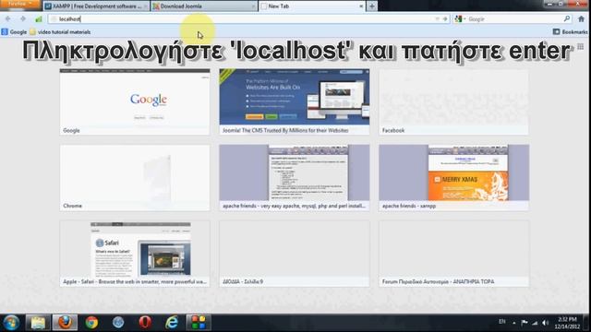Click the search magnifier icon
Screen dimensions: 591x332
[x=566, y=18]
